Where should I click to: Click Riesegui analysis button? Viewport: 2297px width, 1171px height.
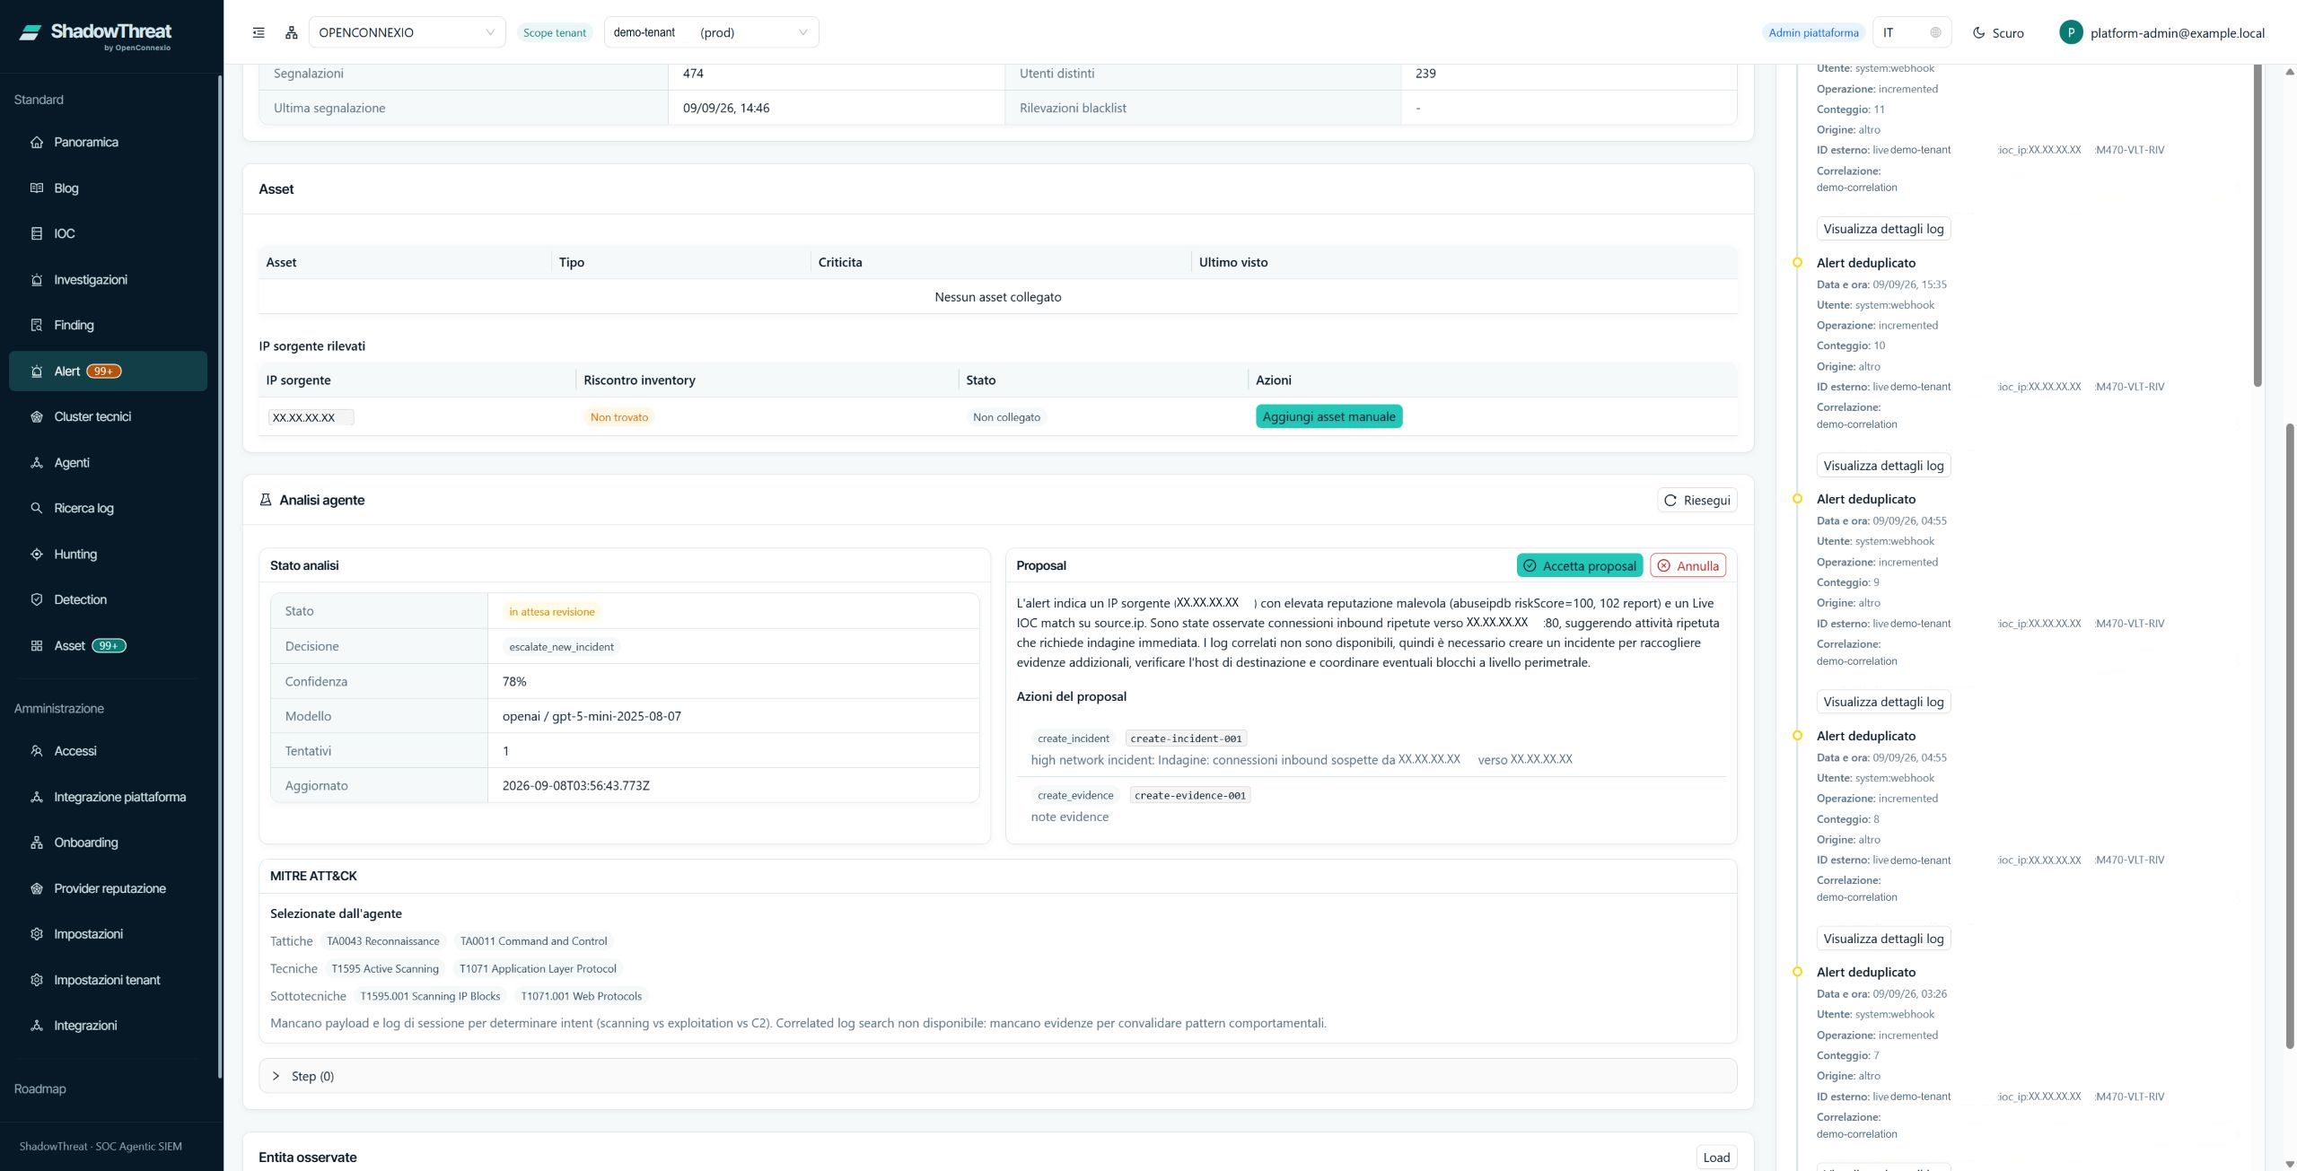1696,500
